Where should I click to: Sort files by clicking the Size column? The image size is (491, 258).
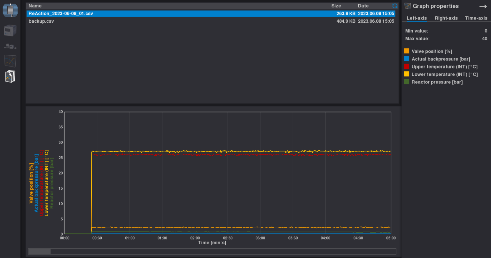tap(336, 6)
